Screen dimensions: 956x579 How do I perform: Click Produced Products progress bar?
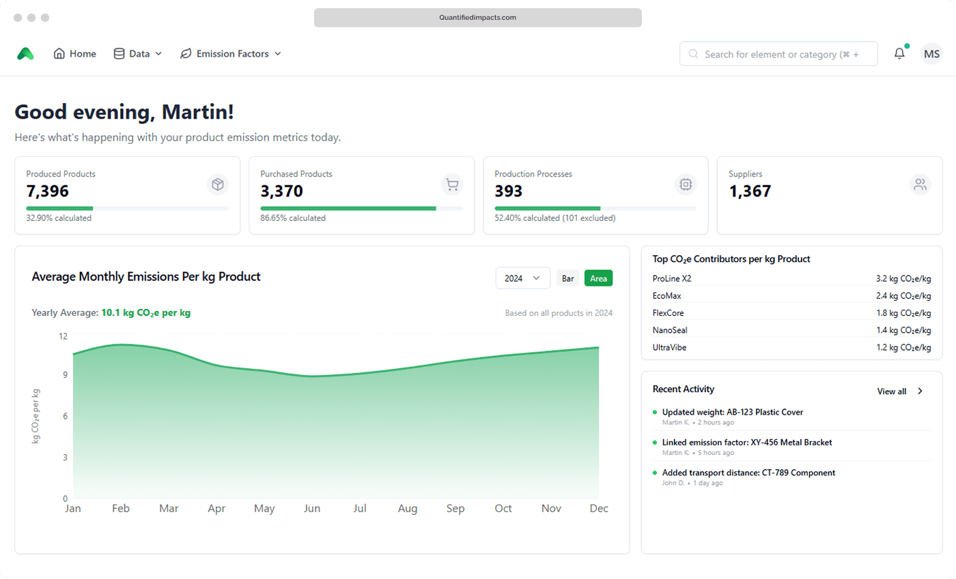(128, 208)
